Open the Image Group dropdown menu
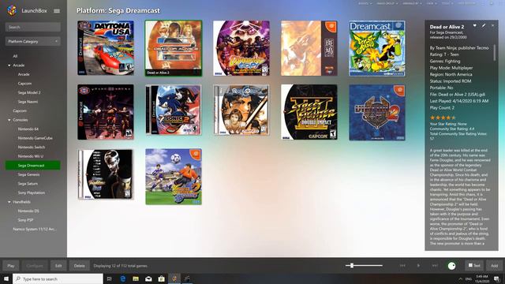 pos(387,3)
